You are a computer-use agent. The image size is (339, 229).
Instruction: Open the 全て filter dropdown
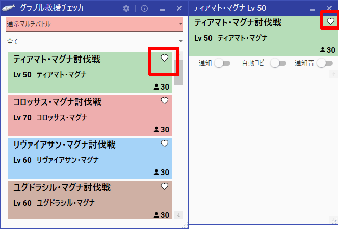[x=94, y=41]
